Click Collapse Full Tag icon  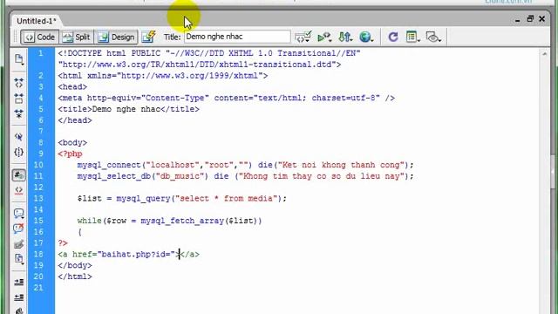[19, 83]
